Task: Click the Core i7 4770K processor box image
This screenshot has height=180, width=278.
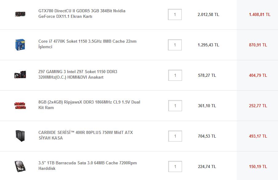Action: pyautogui.click(x=20, y=45)
